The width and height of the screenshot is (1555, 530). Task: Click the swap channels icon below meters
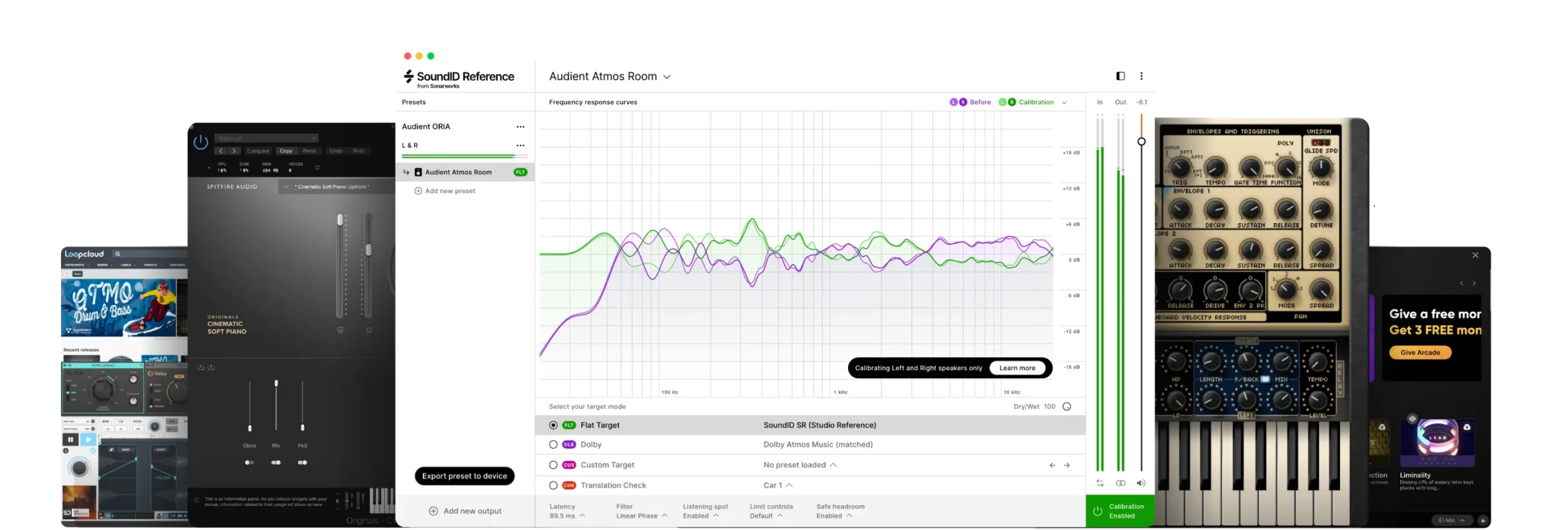(1100, 483)
